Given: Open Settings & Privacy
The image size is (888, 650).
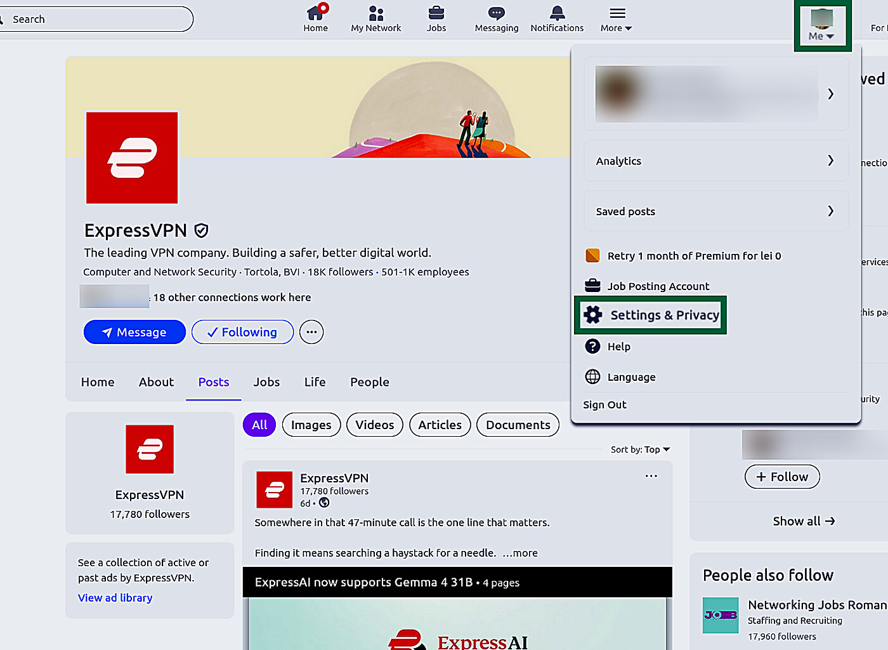Looking at the screenshot, I should (651, 315).
